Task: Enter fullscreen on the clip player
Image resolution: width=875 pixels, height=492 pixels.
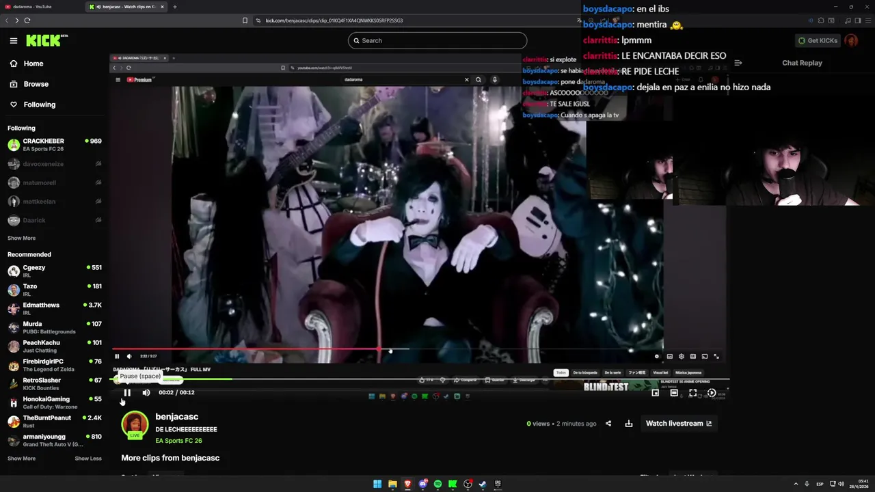Action: point(692,393)
